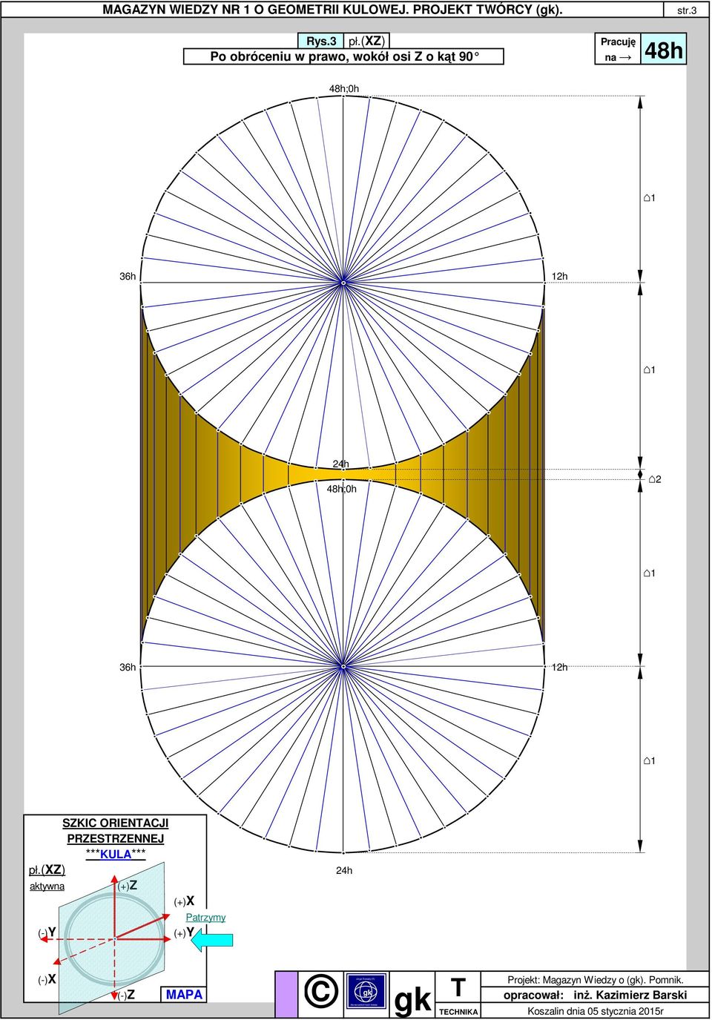Click 'Po obróceniu w prawo' caption
The width and height of the screenshot is (712, 1020).
coord(344,57)
